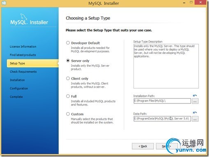
Task: Click into the Installation Path field
Action: [162, 101]
